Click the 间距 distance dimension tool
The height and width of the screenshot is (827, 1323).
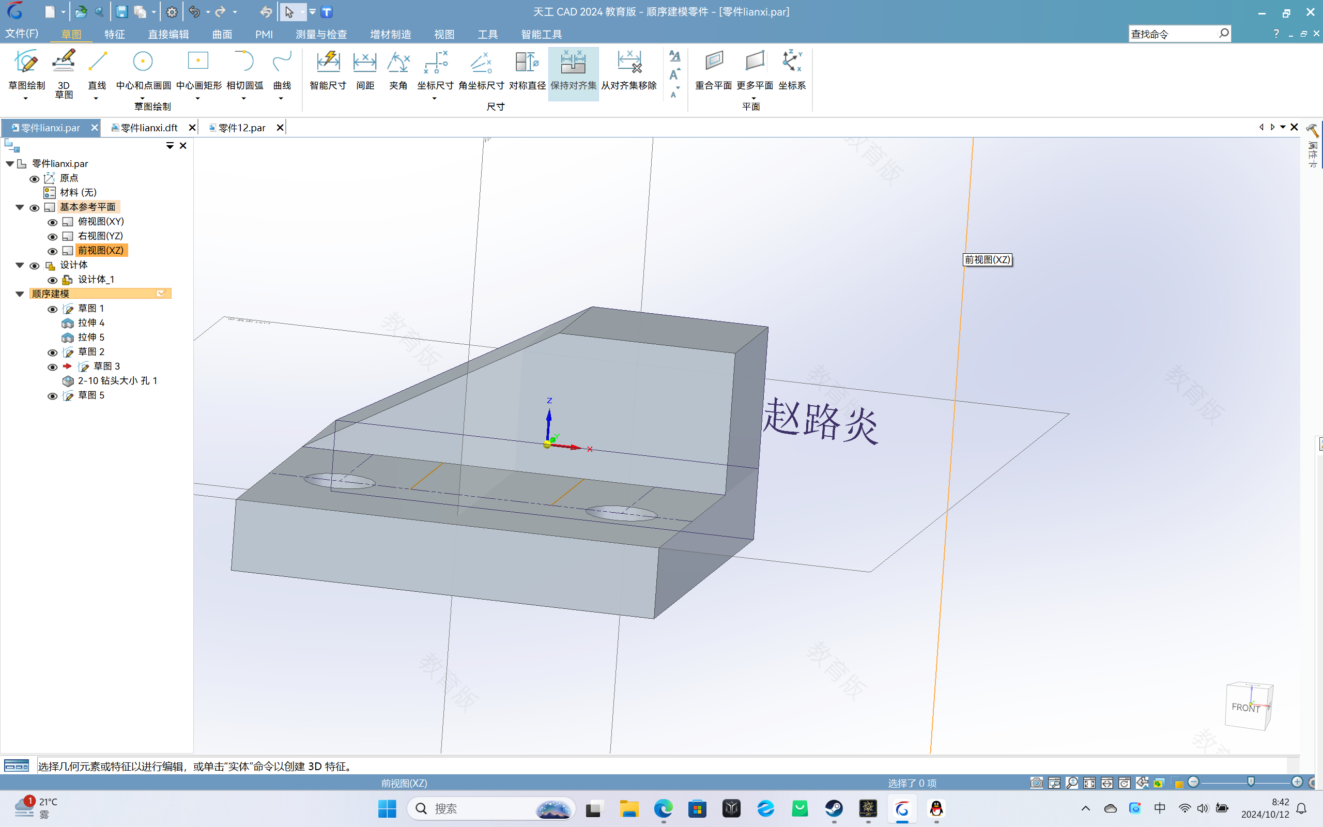pyautogui.click(x=365, y=69)
